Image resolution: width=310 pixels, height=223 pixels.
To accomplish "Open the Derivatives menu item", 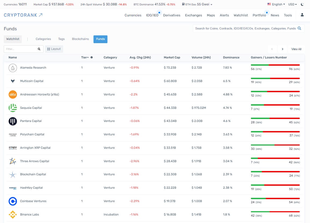I will point(172,15).
